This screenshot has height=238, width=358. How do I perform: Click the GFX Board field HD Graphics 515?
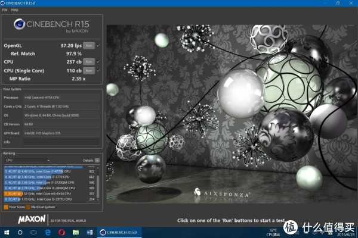tap(61, 133)
